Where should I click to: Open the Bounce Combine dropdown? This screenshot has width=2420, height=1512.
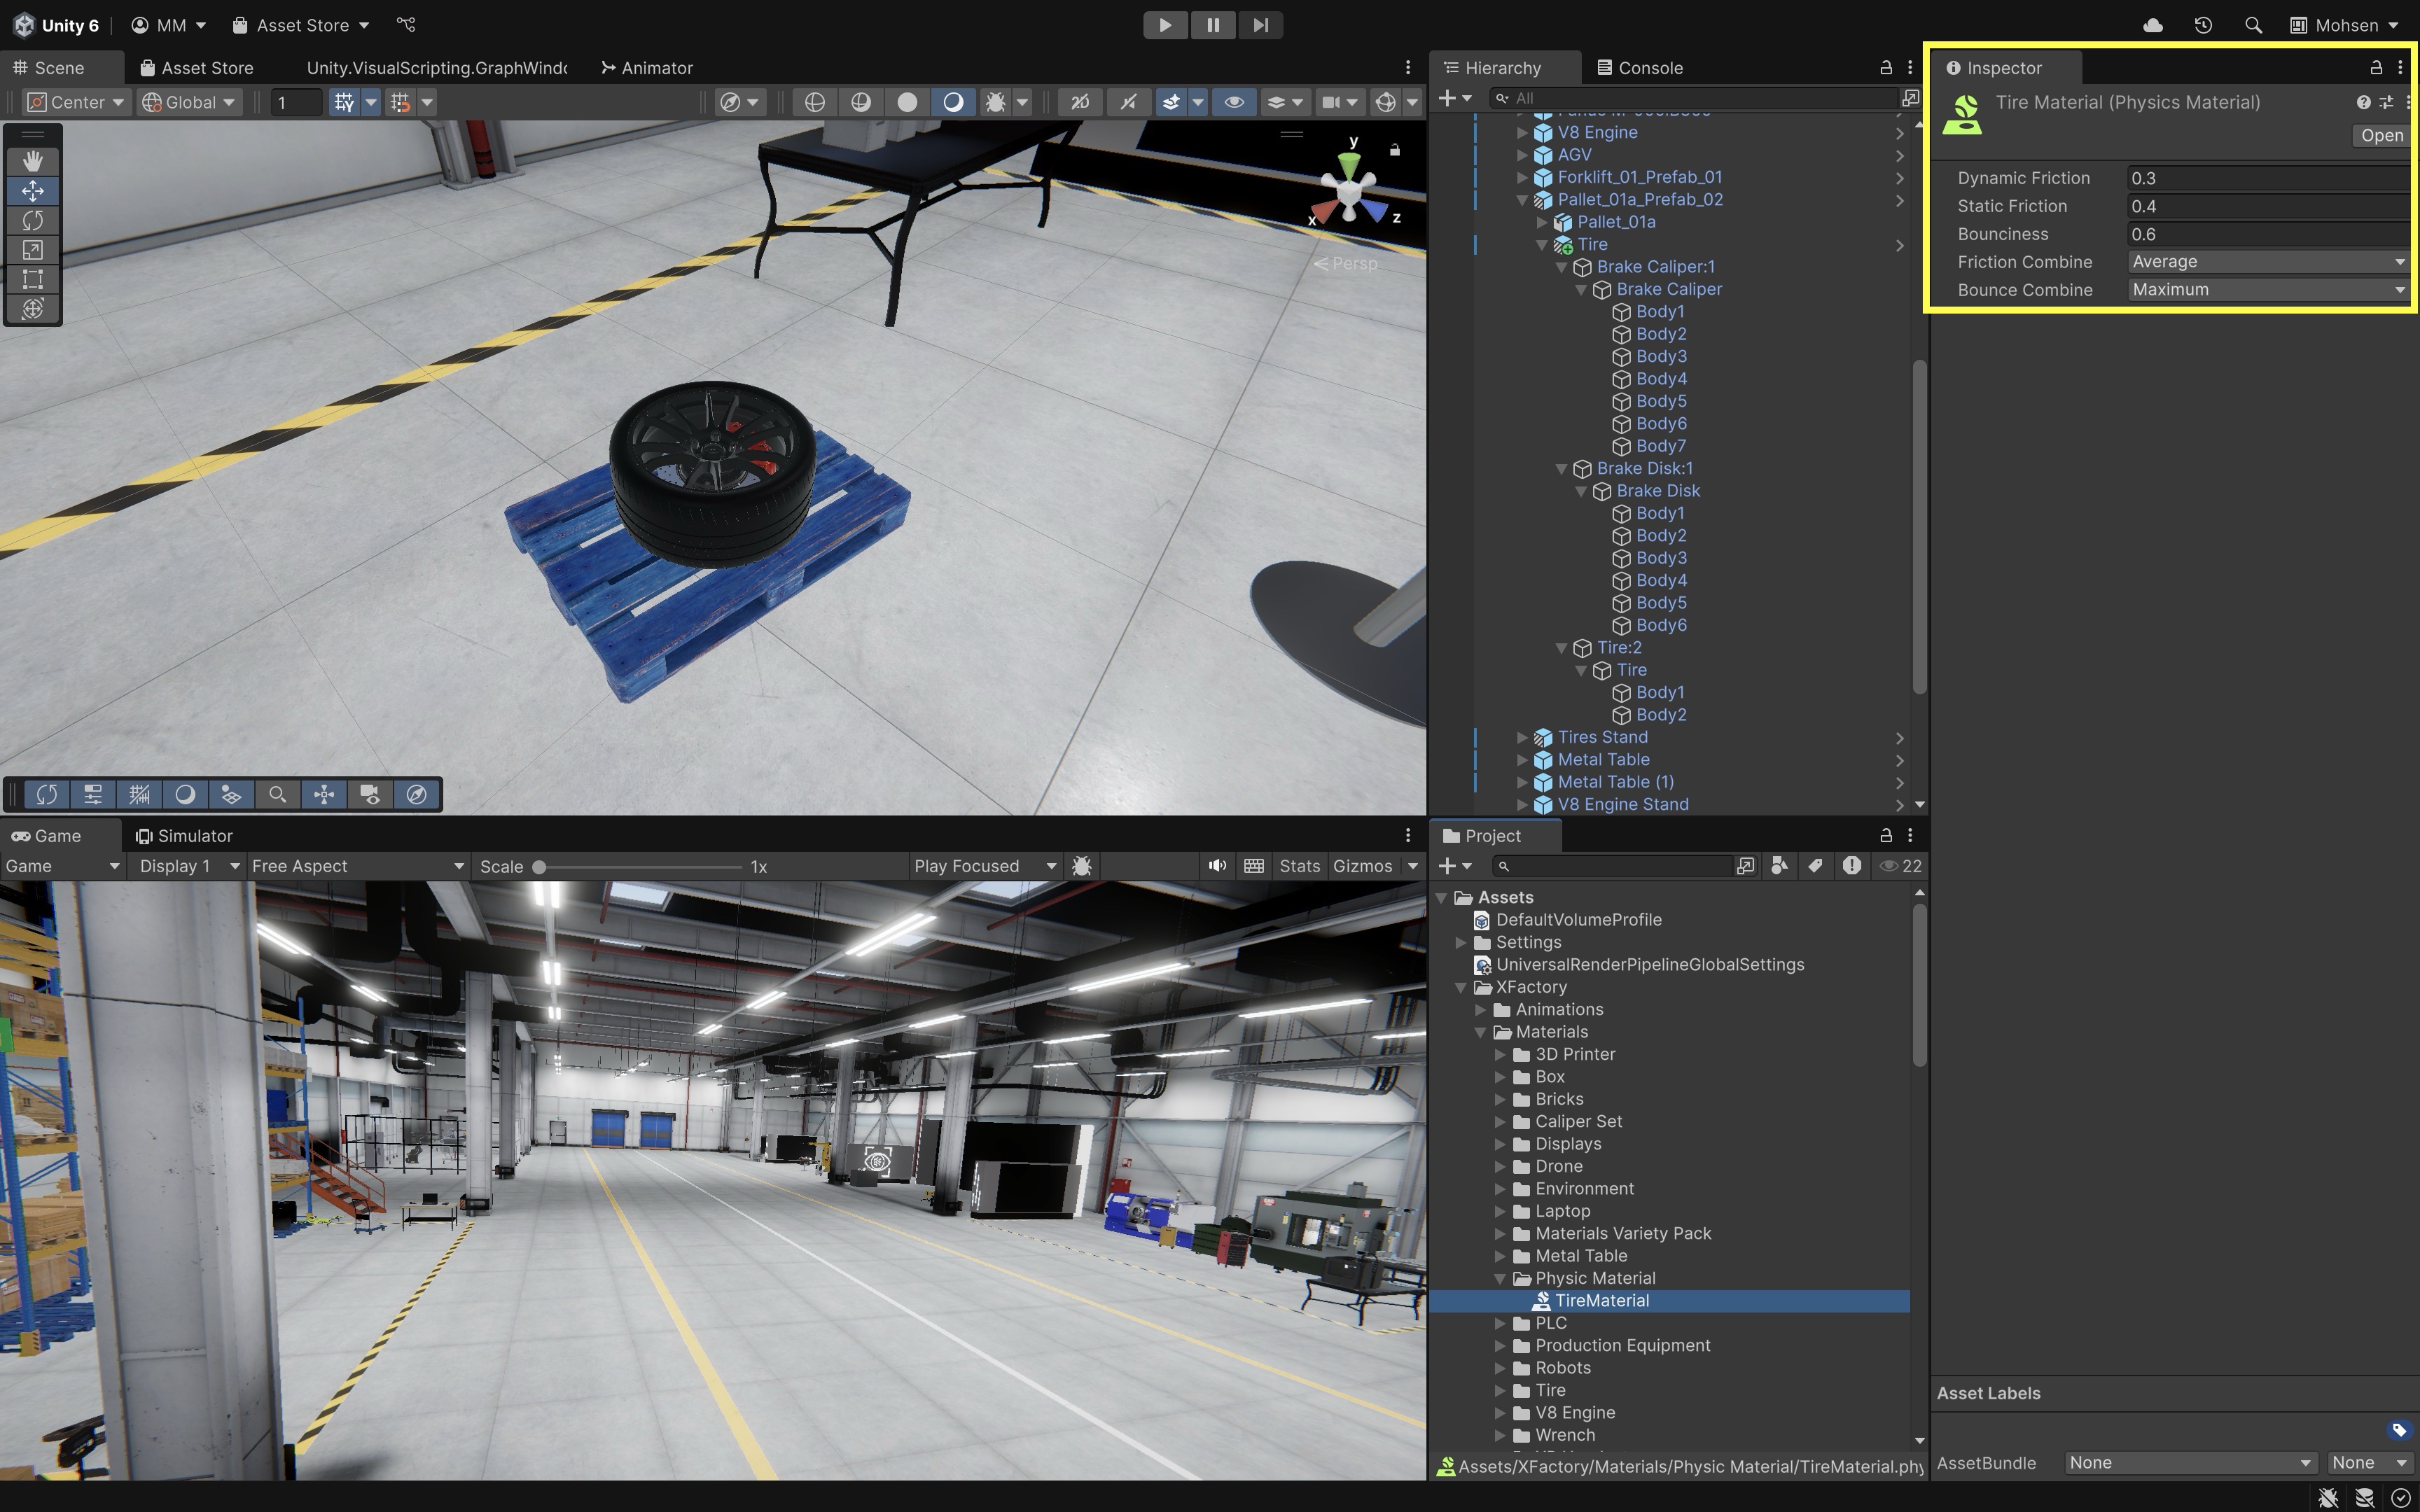[2266, 290]
